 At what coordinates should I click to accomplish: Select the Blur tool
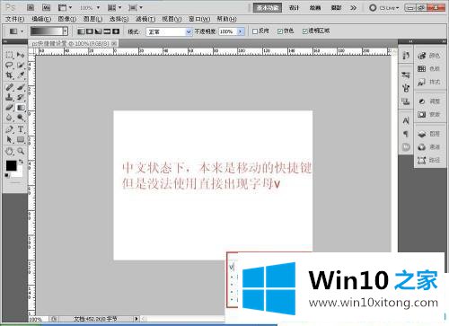tap(9, 118)
